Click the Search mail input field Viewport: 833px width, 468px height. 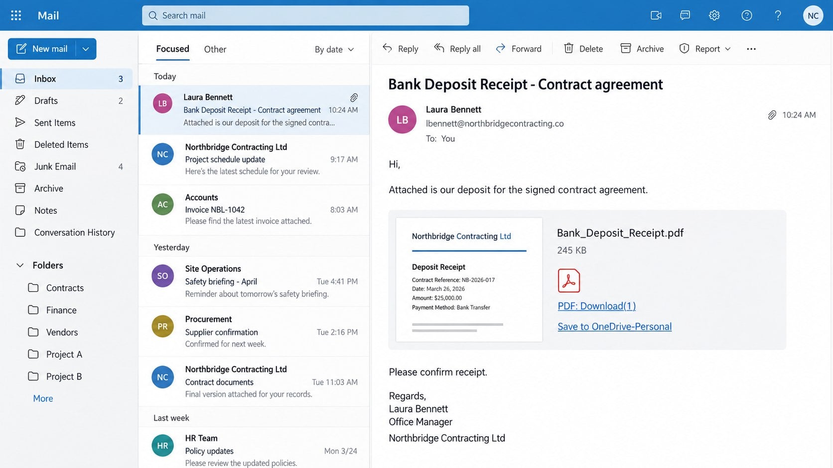coord(305,15)
